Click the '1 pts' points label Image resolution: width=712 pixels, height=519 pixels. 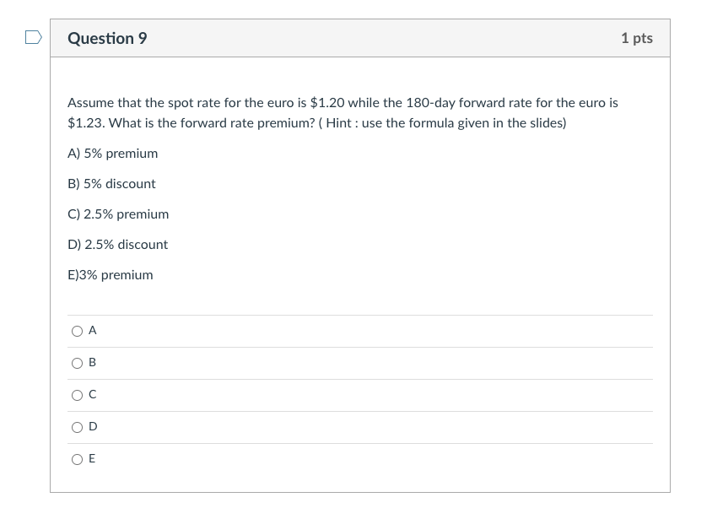[x=636, y=39]
